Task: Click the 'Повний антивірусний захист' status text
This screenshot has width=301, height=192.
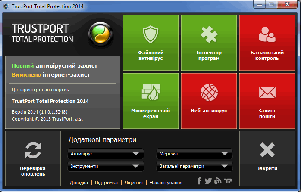Action: pos(54,66)
